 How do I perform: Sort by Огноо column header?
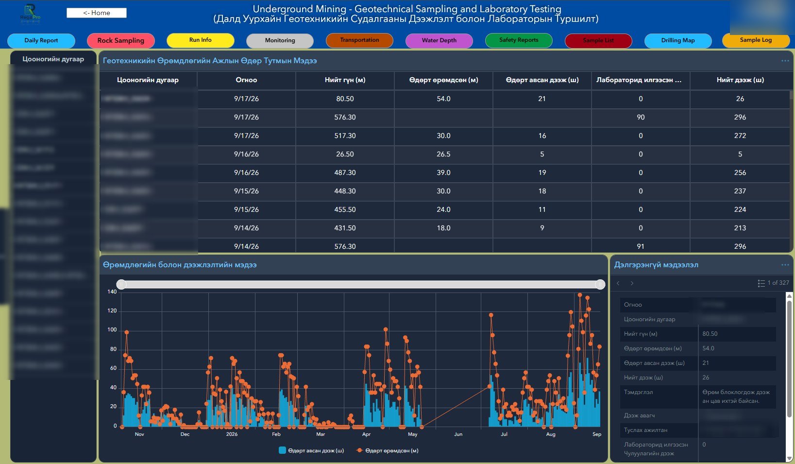[x=246, y=80]
